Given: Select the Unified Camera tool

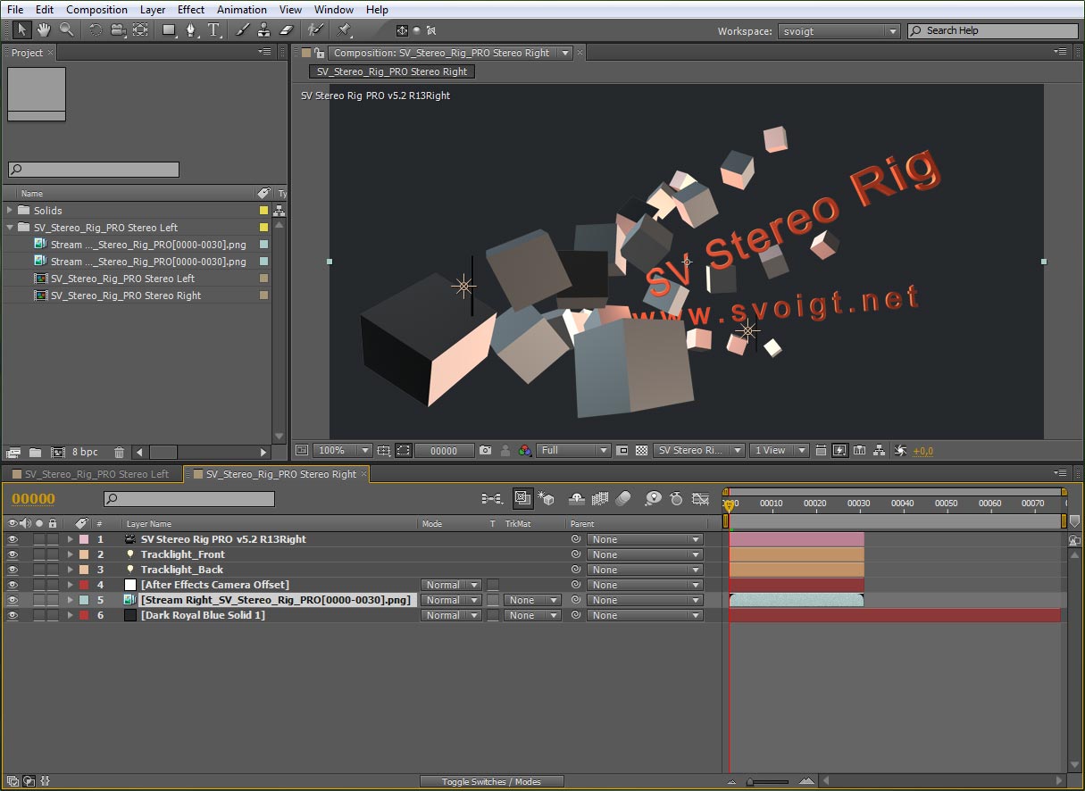Looking at the screenshot, I should (118, 29).
